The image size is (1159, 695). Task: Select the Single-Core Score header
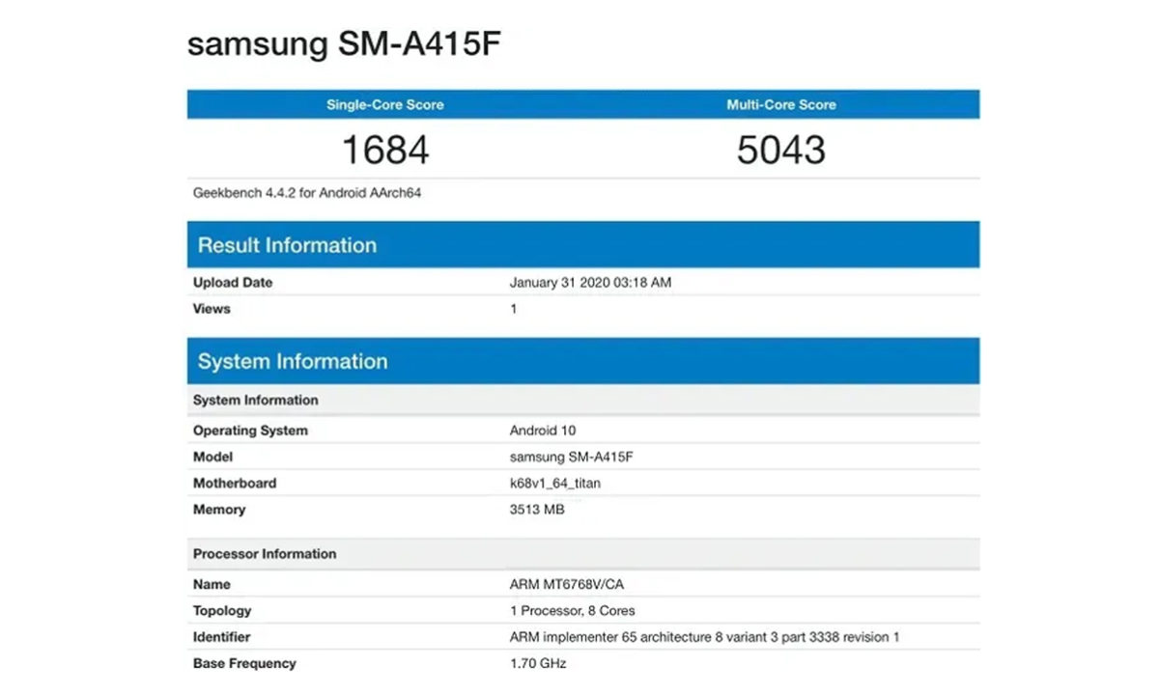pos(385,104)
